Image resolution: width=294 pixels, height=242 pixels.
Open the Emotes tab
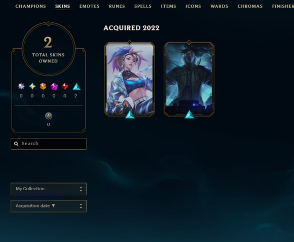tap(89, 6)
